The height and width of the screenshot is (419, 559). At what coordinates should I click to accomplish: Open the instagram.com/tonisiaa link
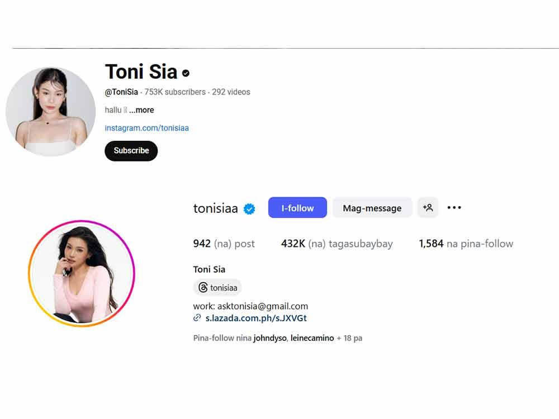pos(146,128)
